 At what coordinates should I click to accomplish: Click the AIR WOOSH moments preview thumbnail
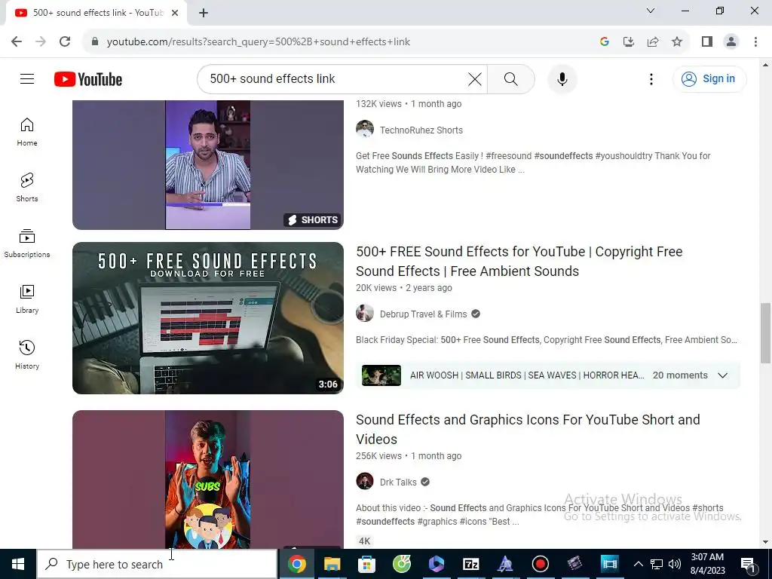click(381, 375)
